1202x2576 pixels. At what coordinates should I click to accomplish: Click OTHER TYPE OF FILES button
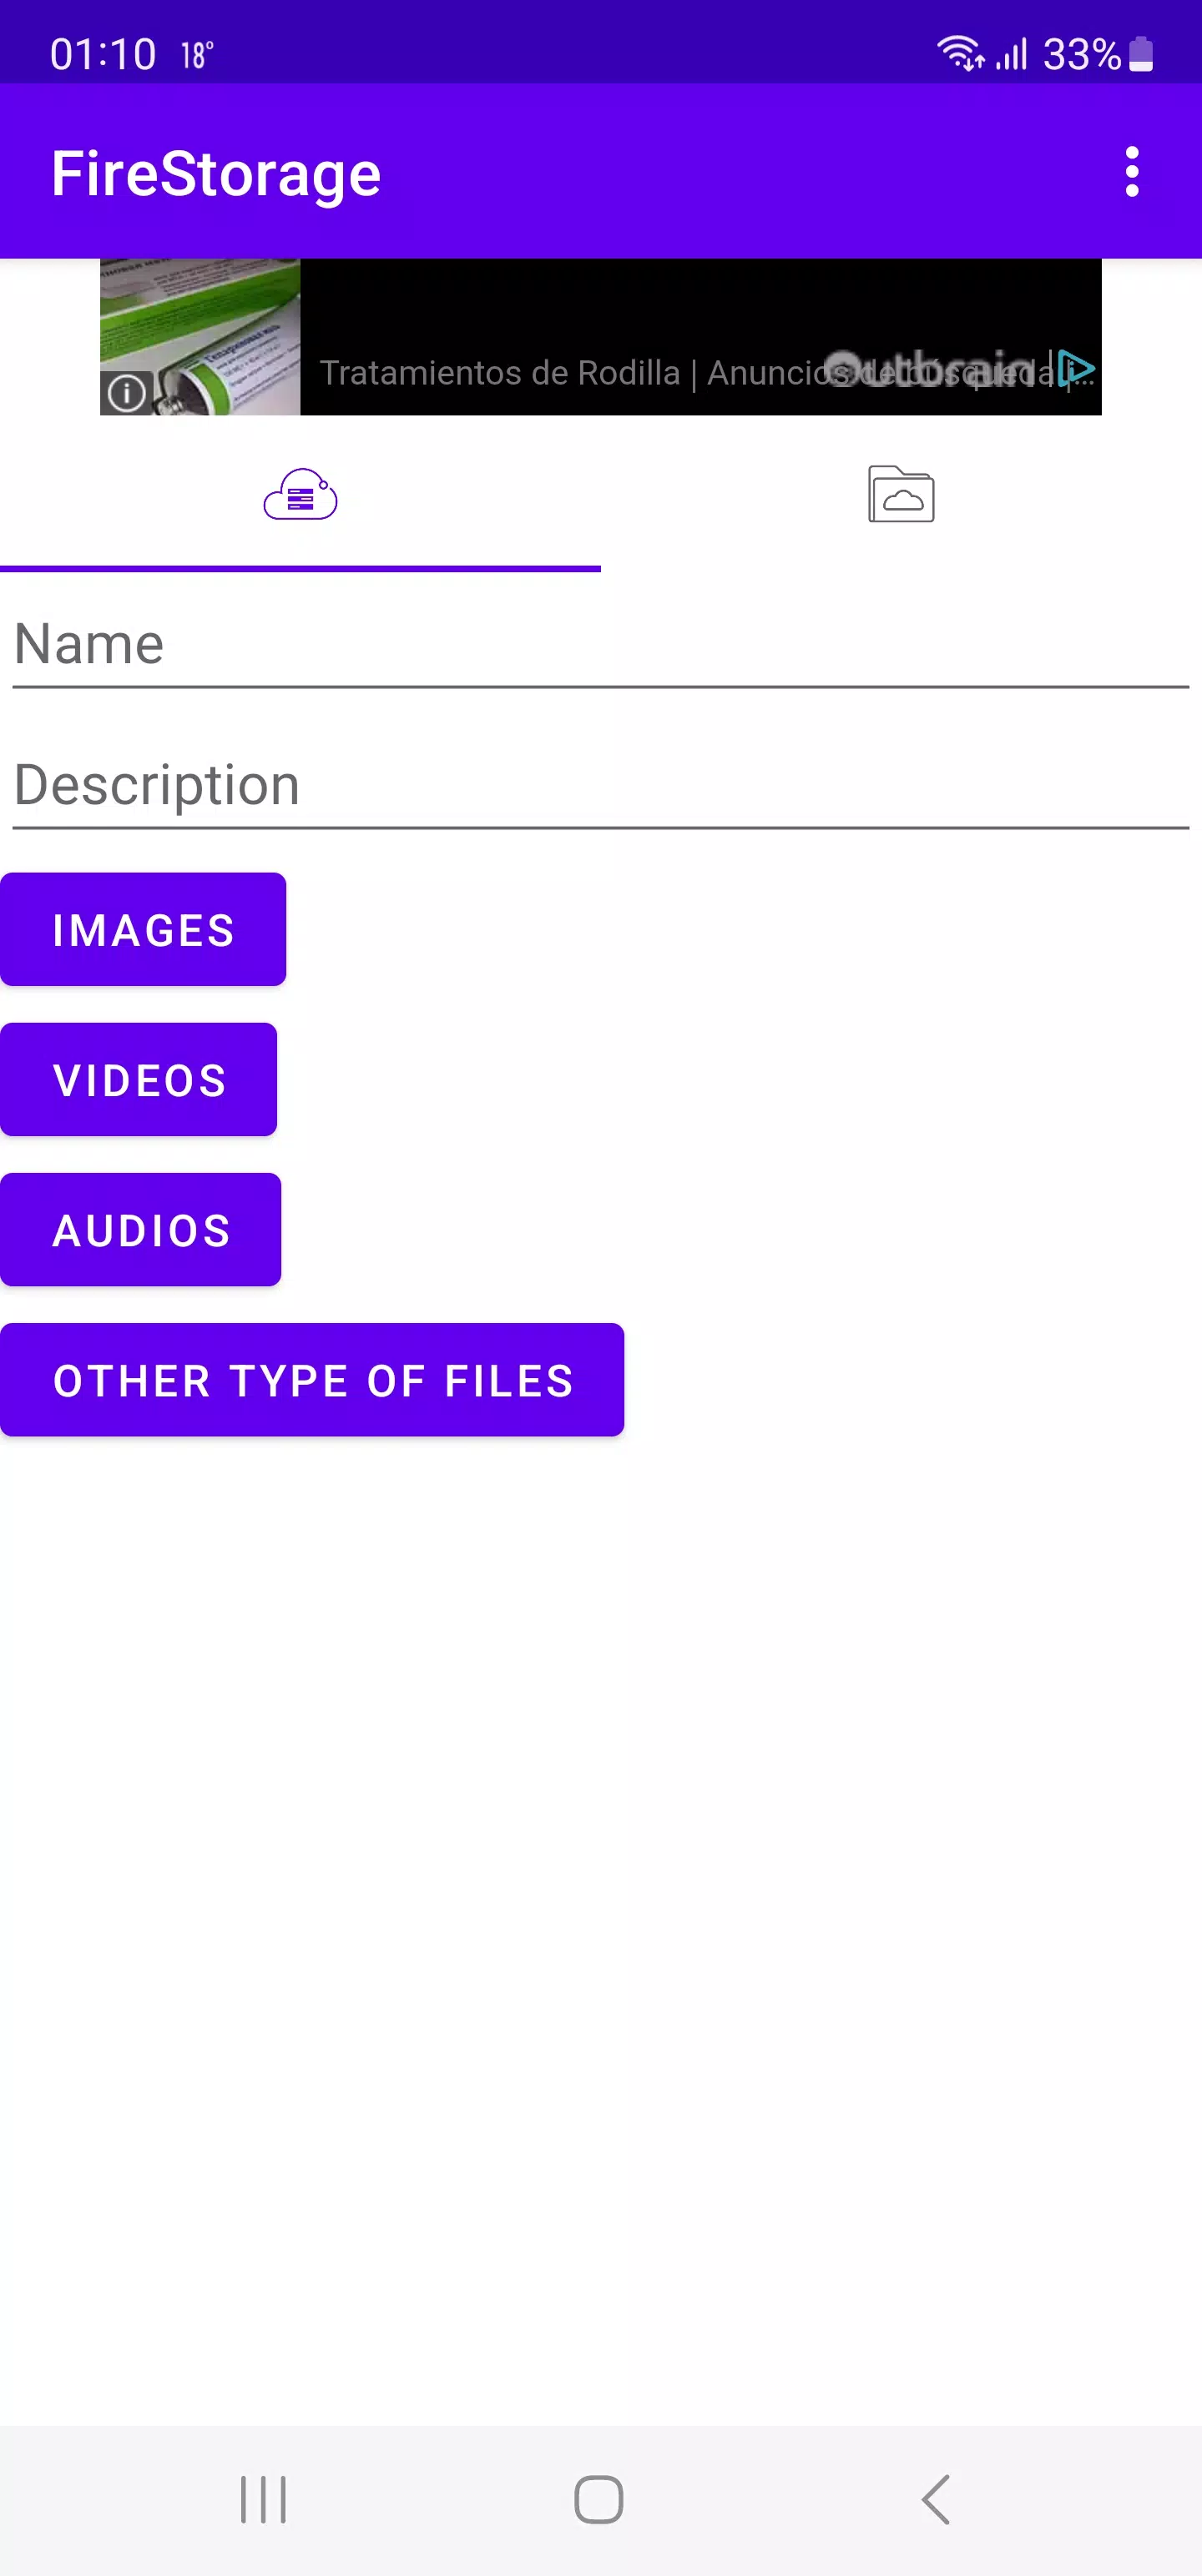click(x=312, y=1380)
